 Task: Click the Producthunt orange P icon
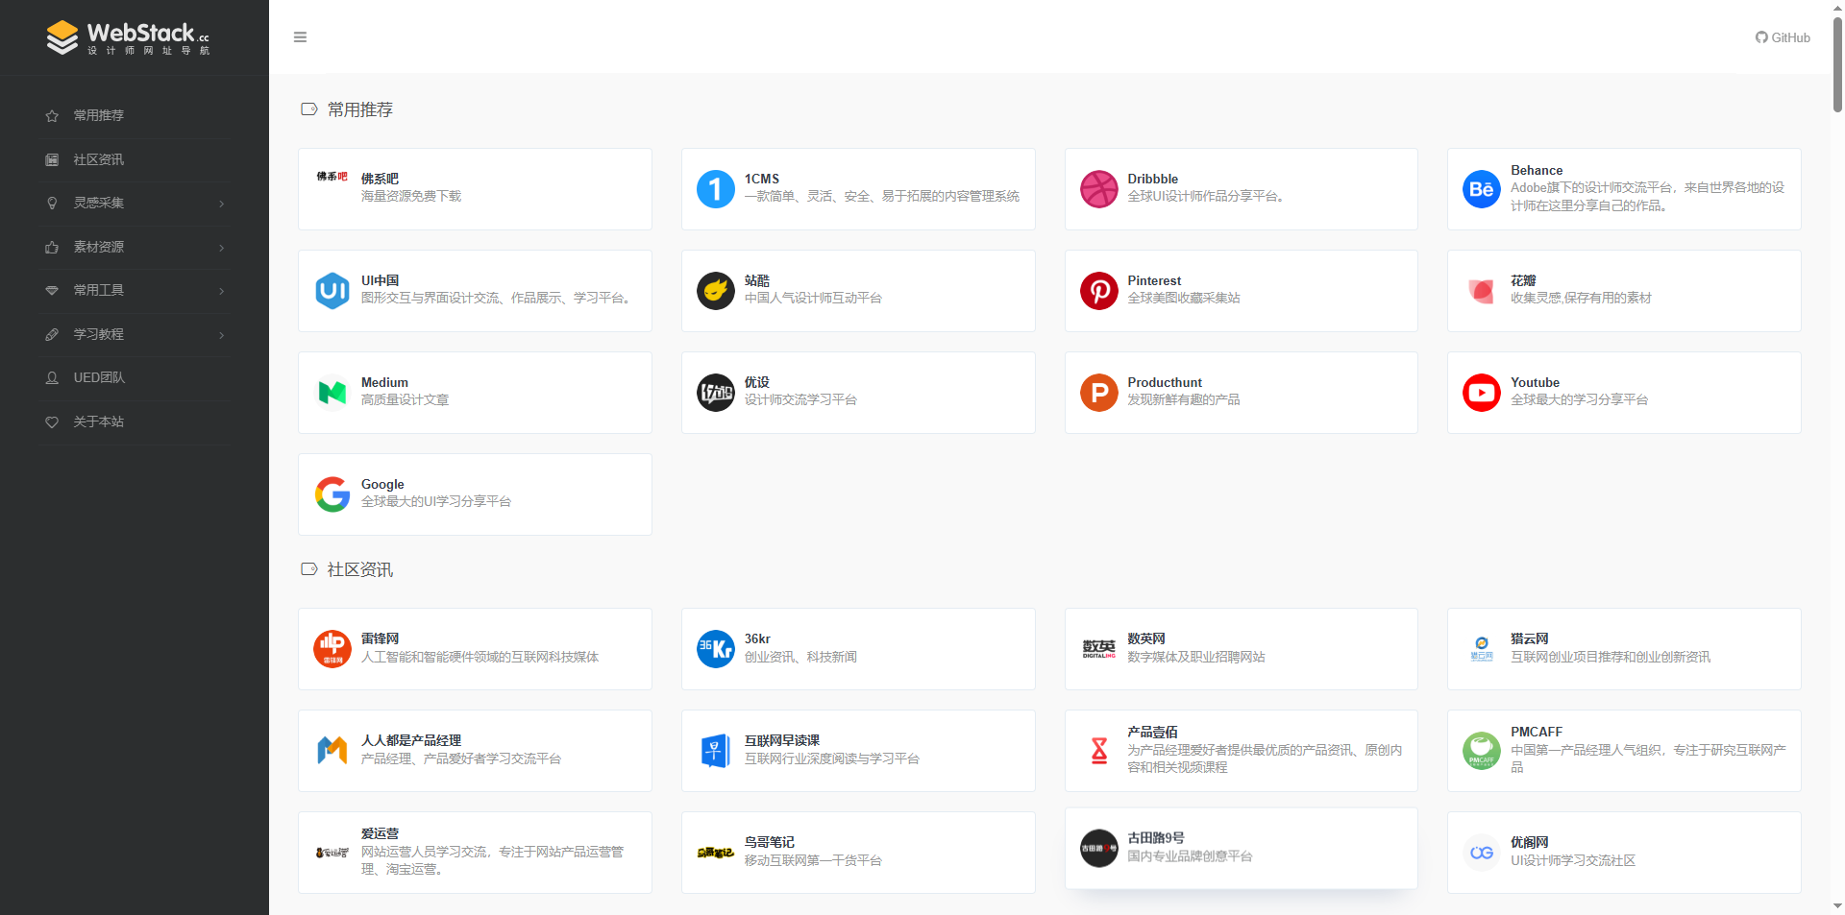coord(1098,393)
